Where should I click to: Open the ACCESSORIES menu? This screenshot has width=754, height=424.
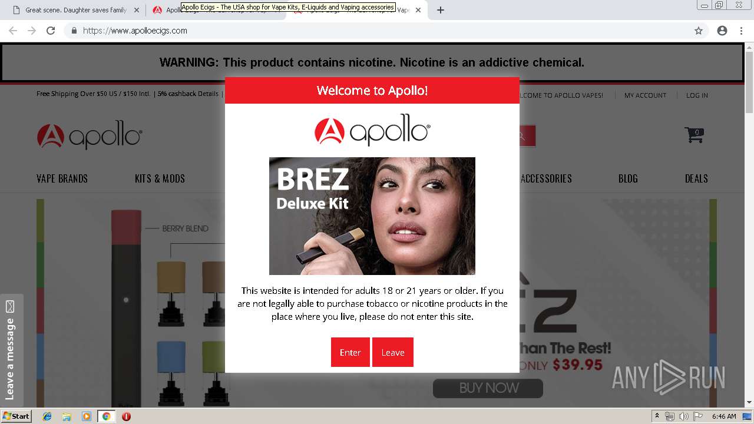coord(546,178)
